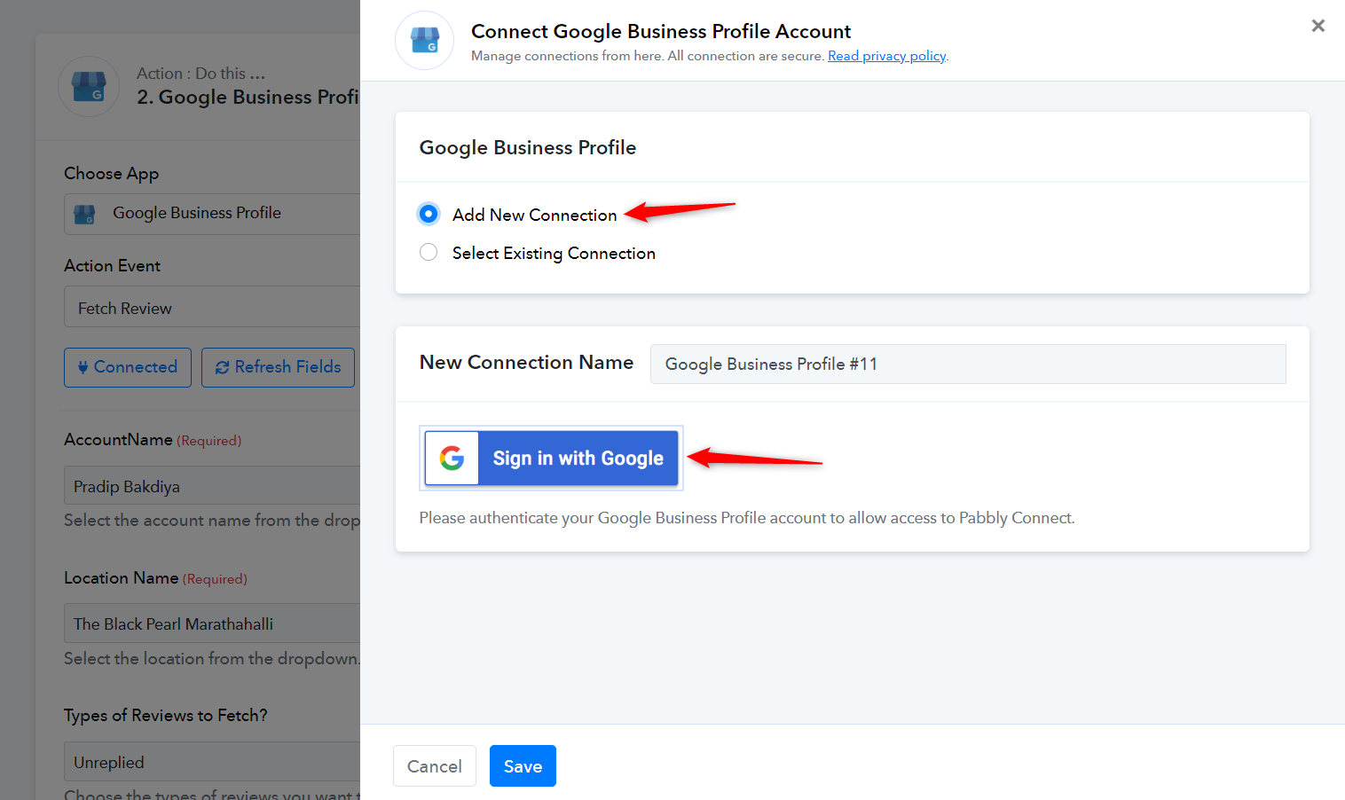Open the Location Name dropdown
Viewport: 1345px width, 800px height.
click(212, 624)
